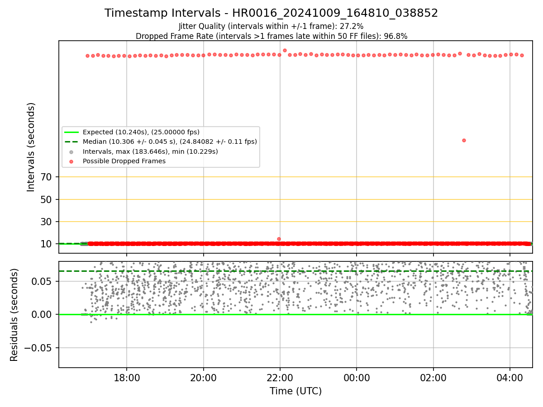Image resolution: width=543 pixels, height=407 pixels.
Task: Select the "Dropped Frame Rate" 96.8% subtitle line
Action: click(271, 36)
